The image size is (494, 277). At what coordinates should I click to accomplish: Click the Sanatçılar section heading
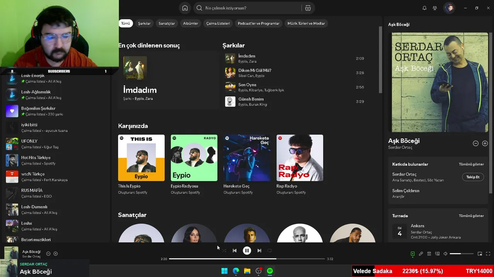[132, 215]
